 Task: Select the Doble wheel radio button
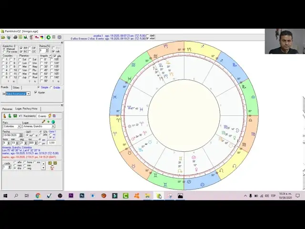[51, 87]
